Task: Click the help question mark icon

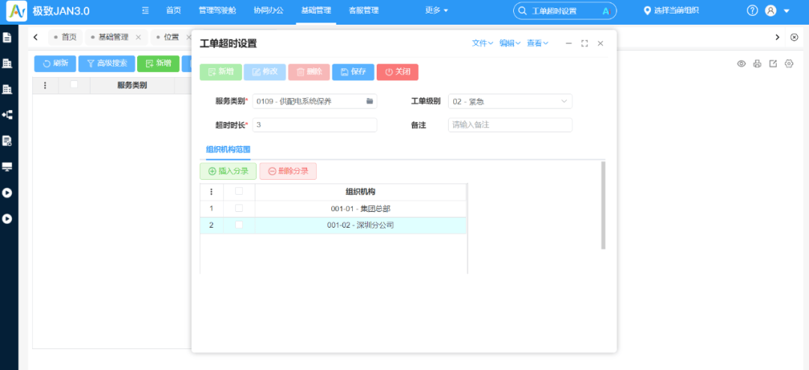Action: click(x=752, y=10)
